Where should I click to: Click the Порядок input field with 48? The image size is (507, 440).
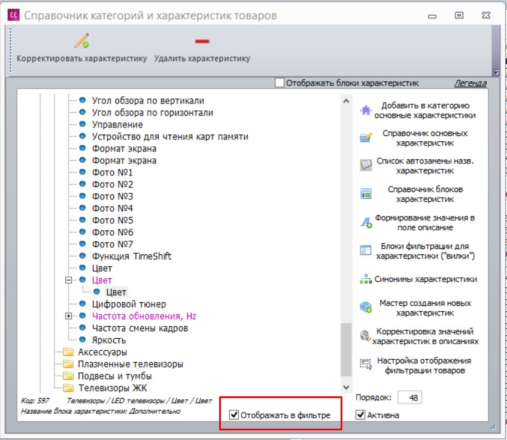409,397
